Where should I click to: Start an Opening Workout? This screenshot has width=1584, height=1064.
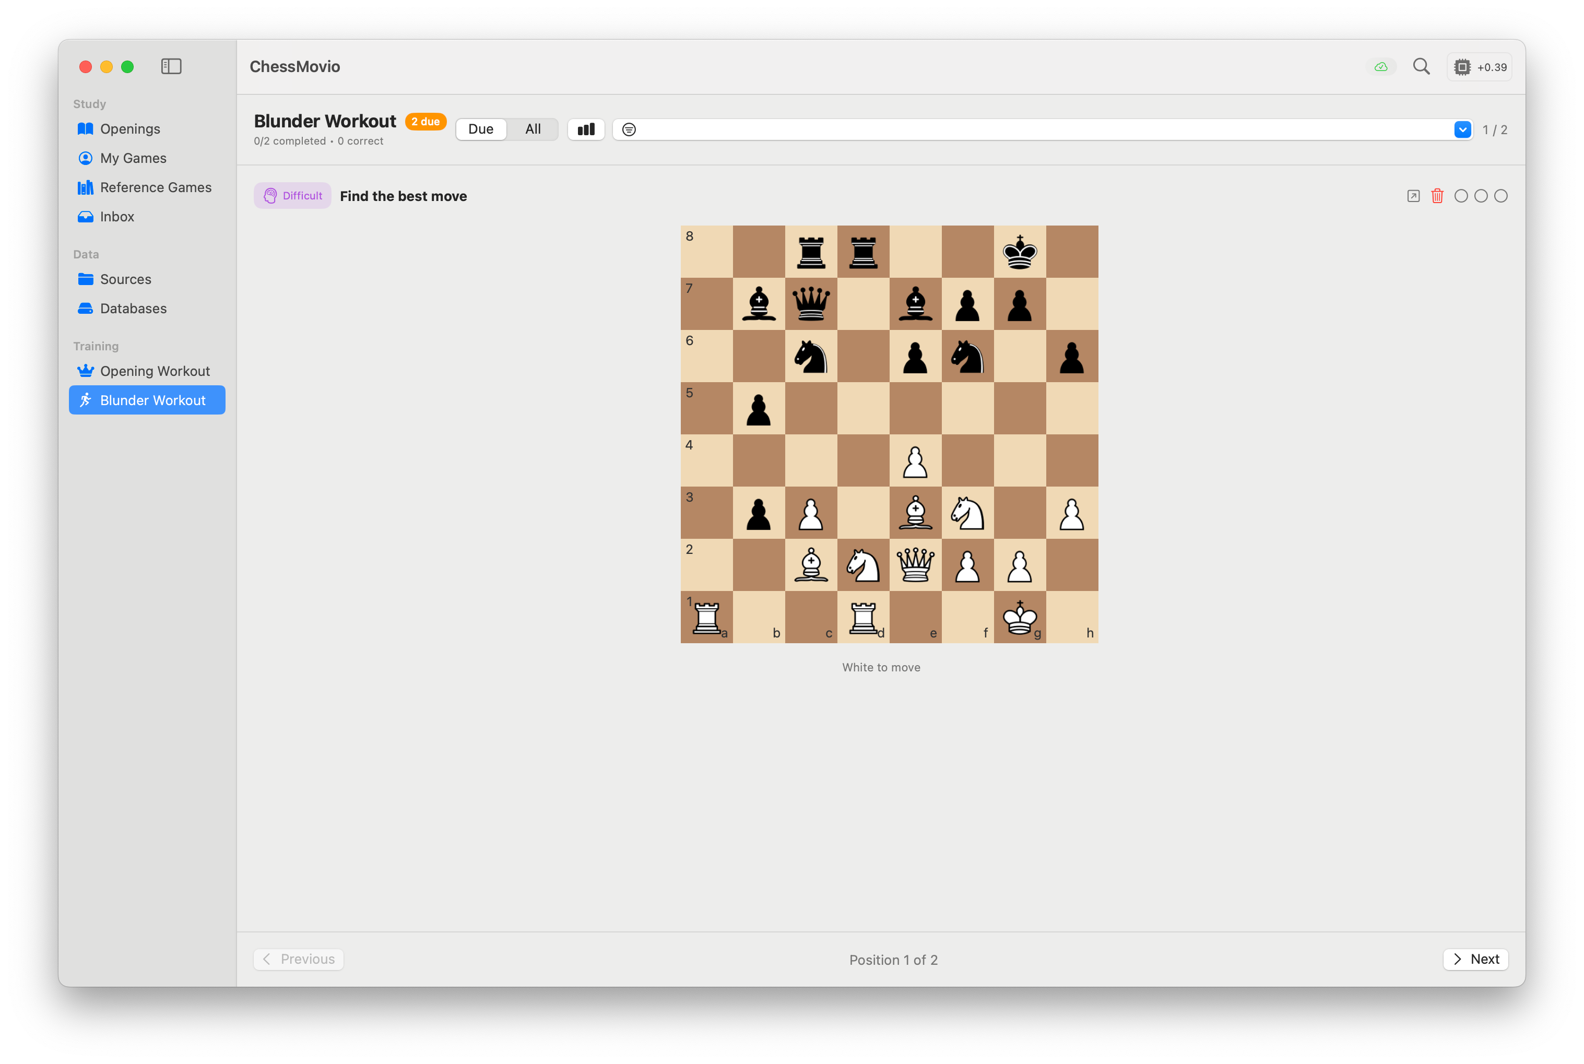(155, 371)
